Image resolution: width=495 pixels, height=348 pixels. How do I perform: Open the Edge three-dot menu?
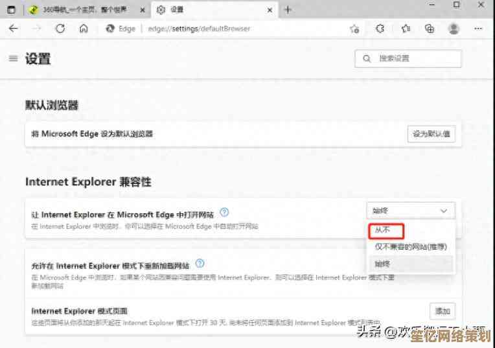[478, 29]
